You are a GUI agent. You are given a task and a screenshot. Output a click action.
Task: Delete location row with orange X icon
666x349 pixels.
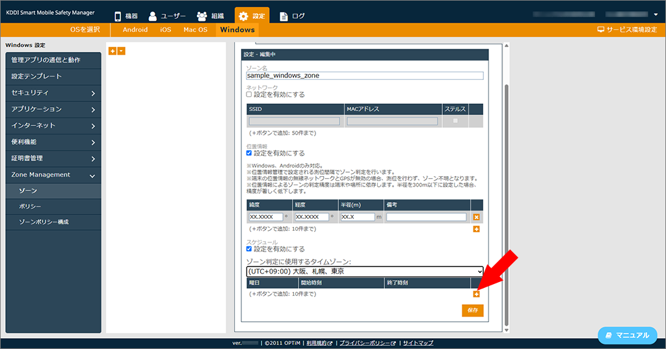click(477, 217)
